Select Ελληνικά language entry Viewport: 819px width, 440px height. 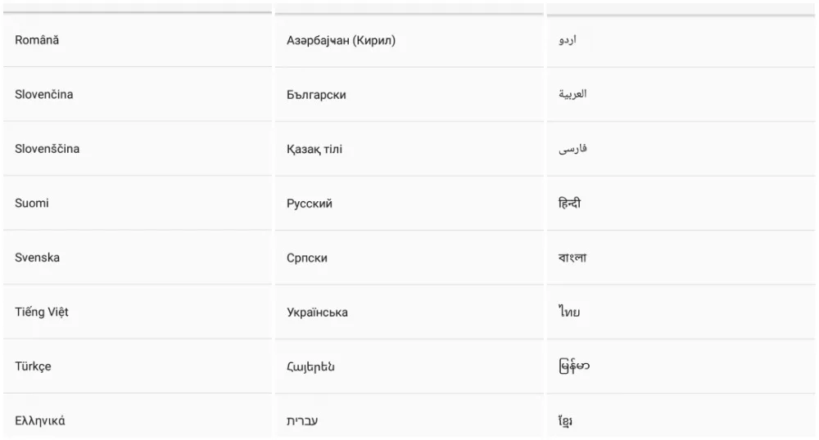[40, 421]
